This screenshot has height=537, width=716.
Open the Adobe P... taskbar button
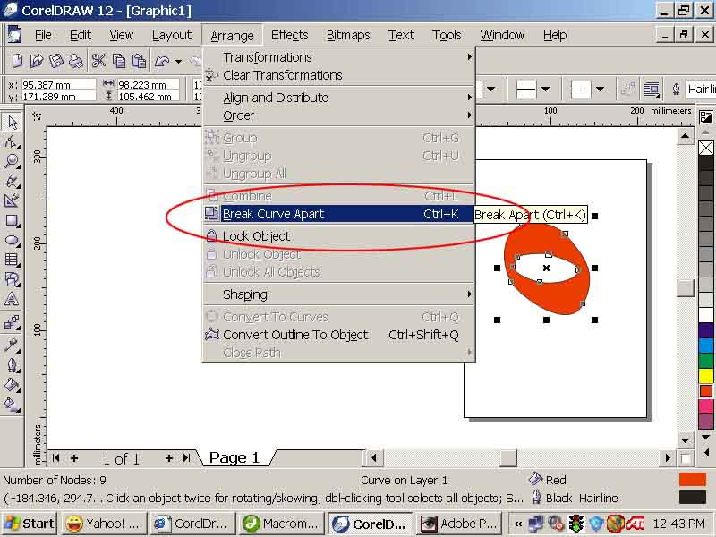pyautogui.click(x=459, y=524)
